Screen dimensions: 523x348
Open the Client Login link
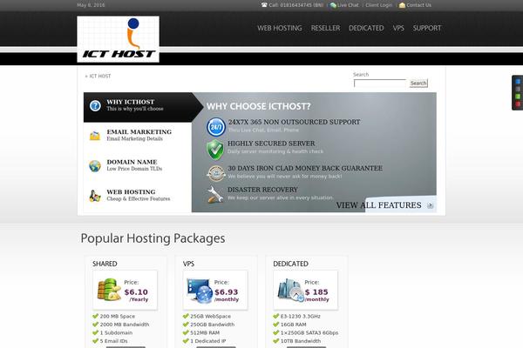379,5
